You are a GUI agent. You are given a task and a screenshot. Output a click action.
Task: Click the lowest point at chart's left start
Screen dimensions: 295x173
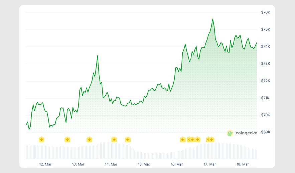pos(29,129)
